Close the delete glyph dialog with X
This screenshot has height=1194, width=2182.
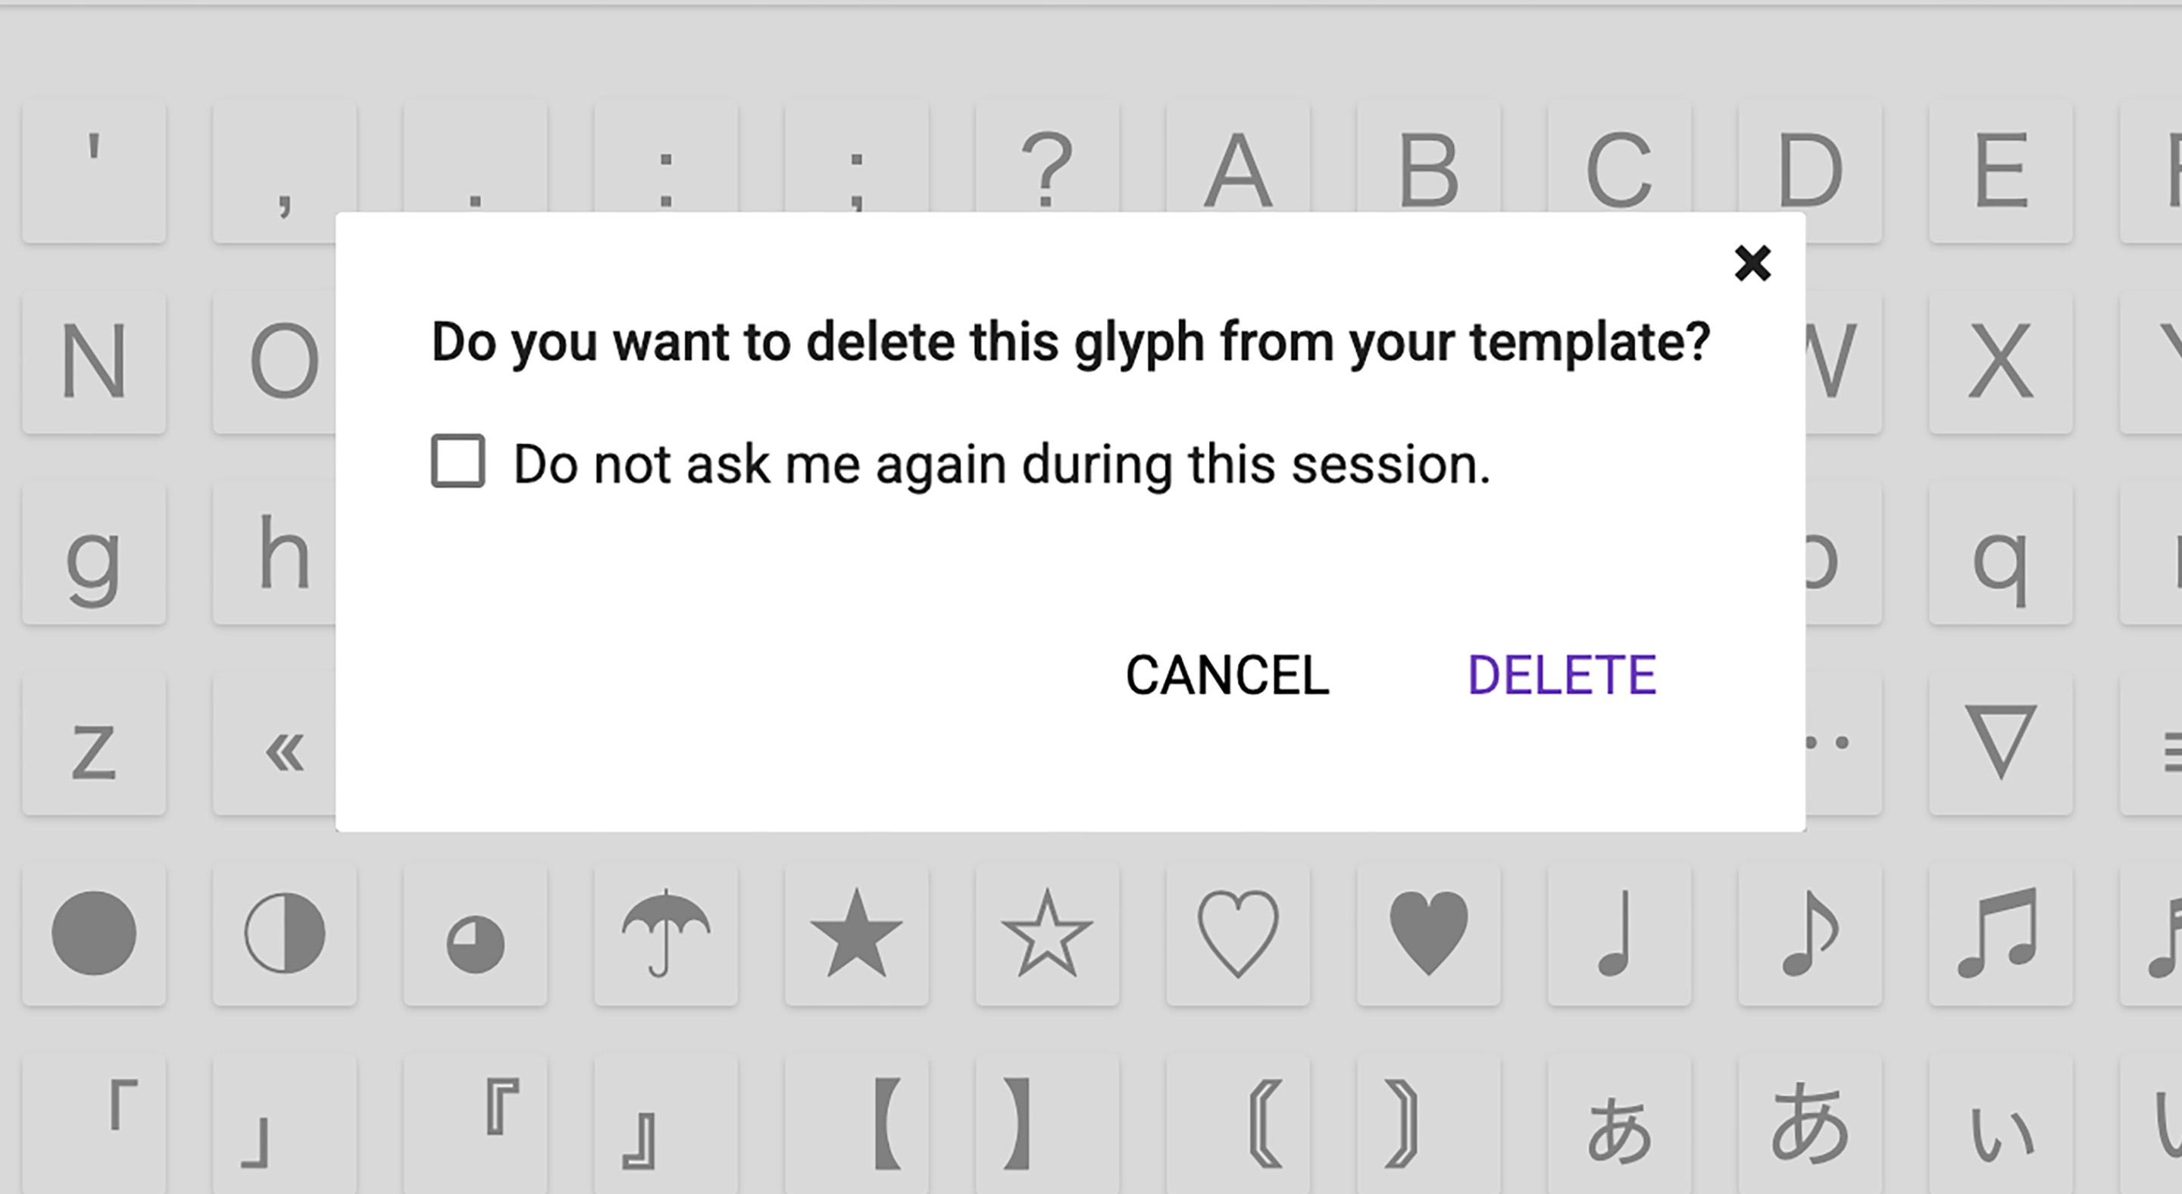tap(1752, 264)
